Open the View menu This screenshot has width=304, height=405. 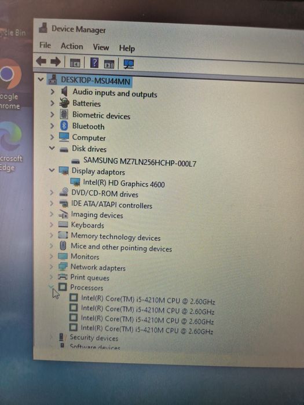101,47
